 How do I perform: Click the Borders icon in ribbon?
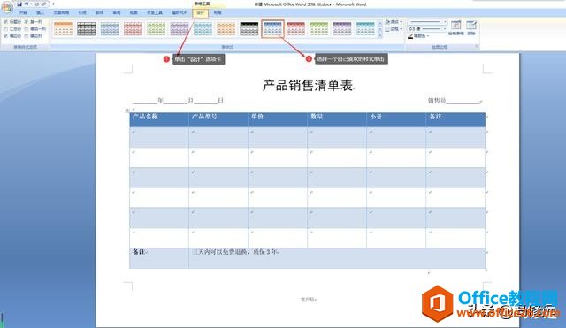coord(387,29)
